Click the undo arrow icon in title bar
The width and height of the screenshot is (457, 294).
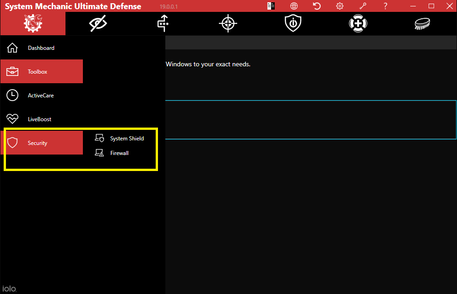[316, 6]
